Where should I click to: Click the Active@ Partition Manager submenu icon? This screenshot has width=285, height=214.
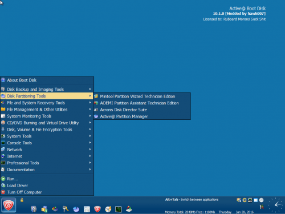96,116
